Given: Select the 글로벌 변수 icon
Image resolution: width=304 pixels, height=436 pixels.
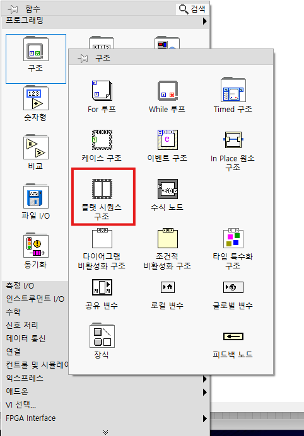Looking at the screenshot, I should [x=233, y=287].
